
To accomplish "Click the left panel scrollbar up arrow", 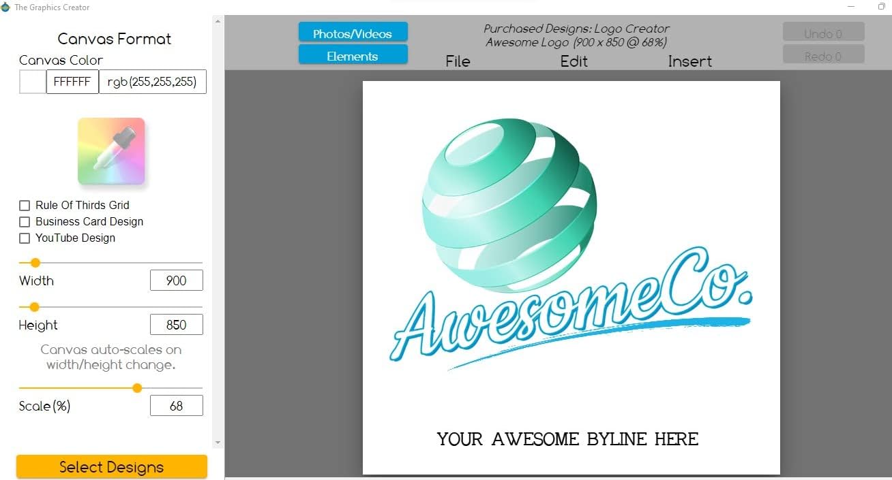I will [218, 21].
